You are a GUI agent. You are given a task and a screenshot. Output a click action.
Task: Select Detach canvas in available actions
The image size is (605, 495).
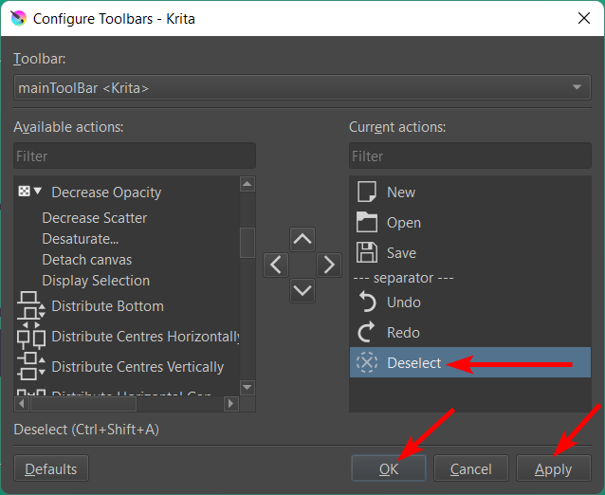[x=87, y=260]
